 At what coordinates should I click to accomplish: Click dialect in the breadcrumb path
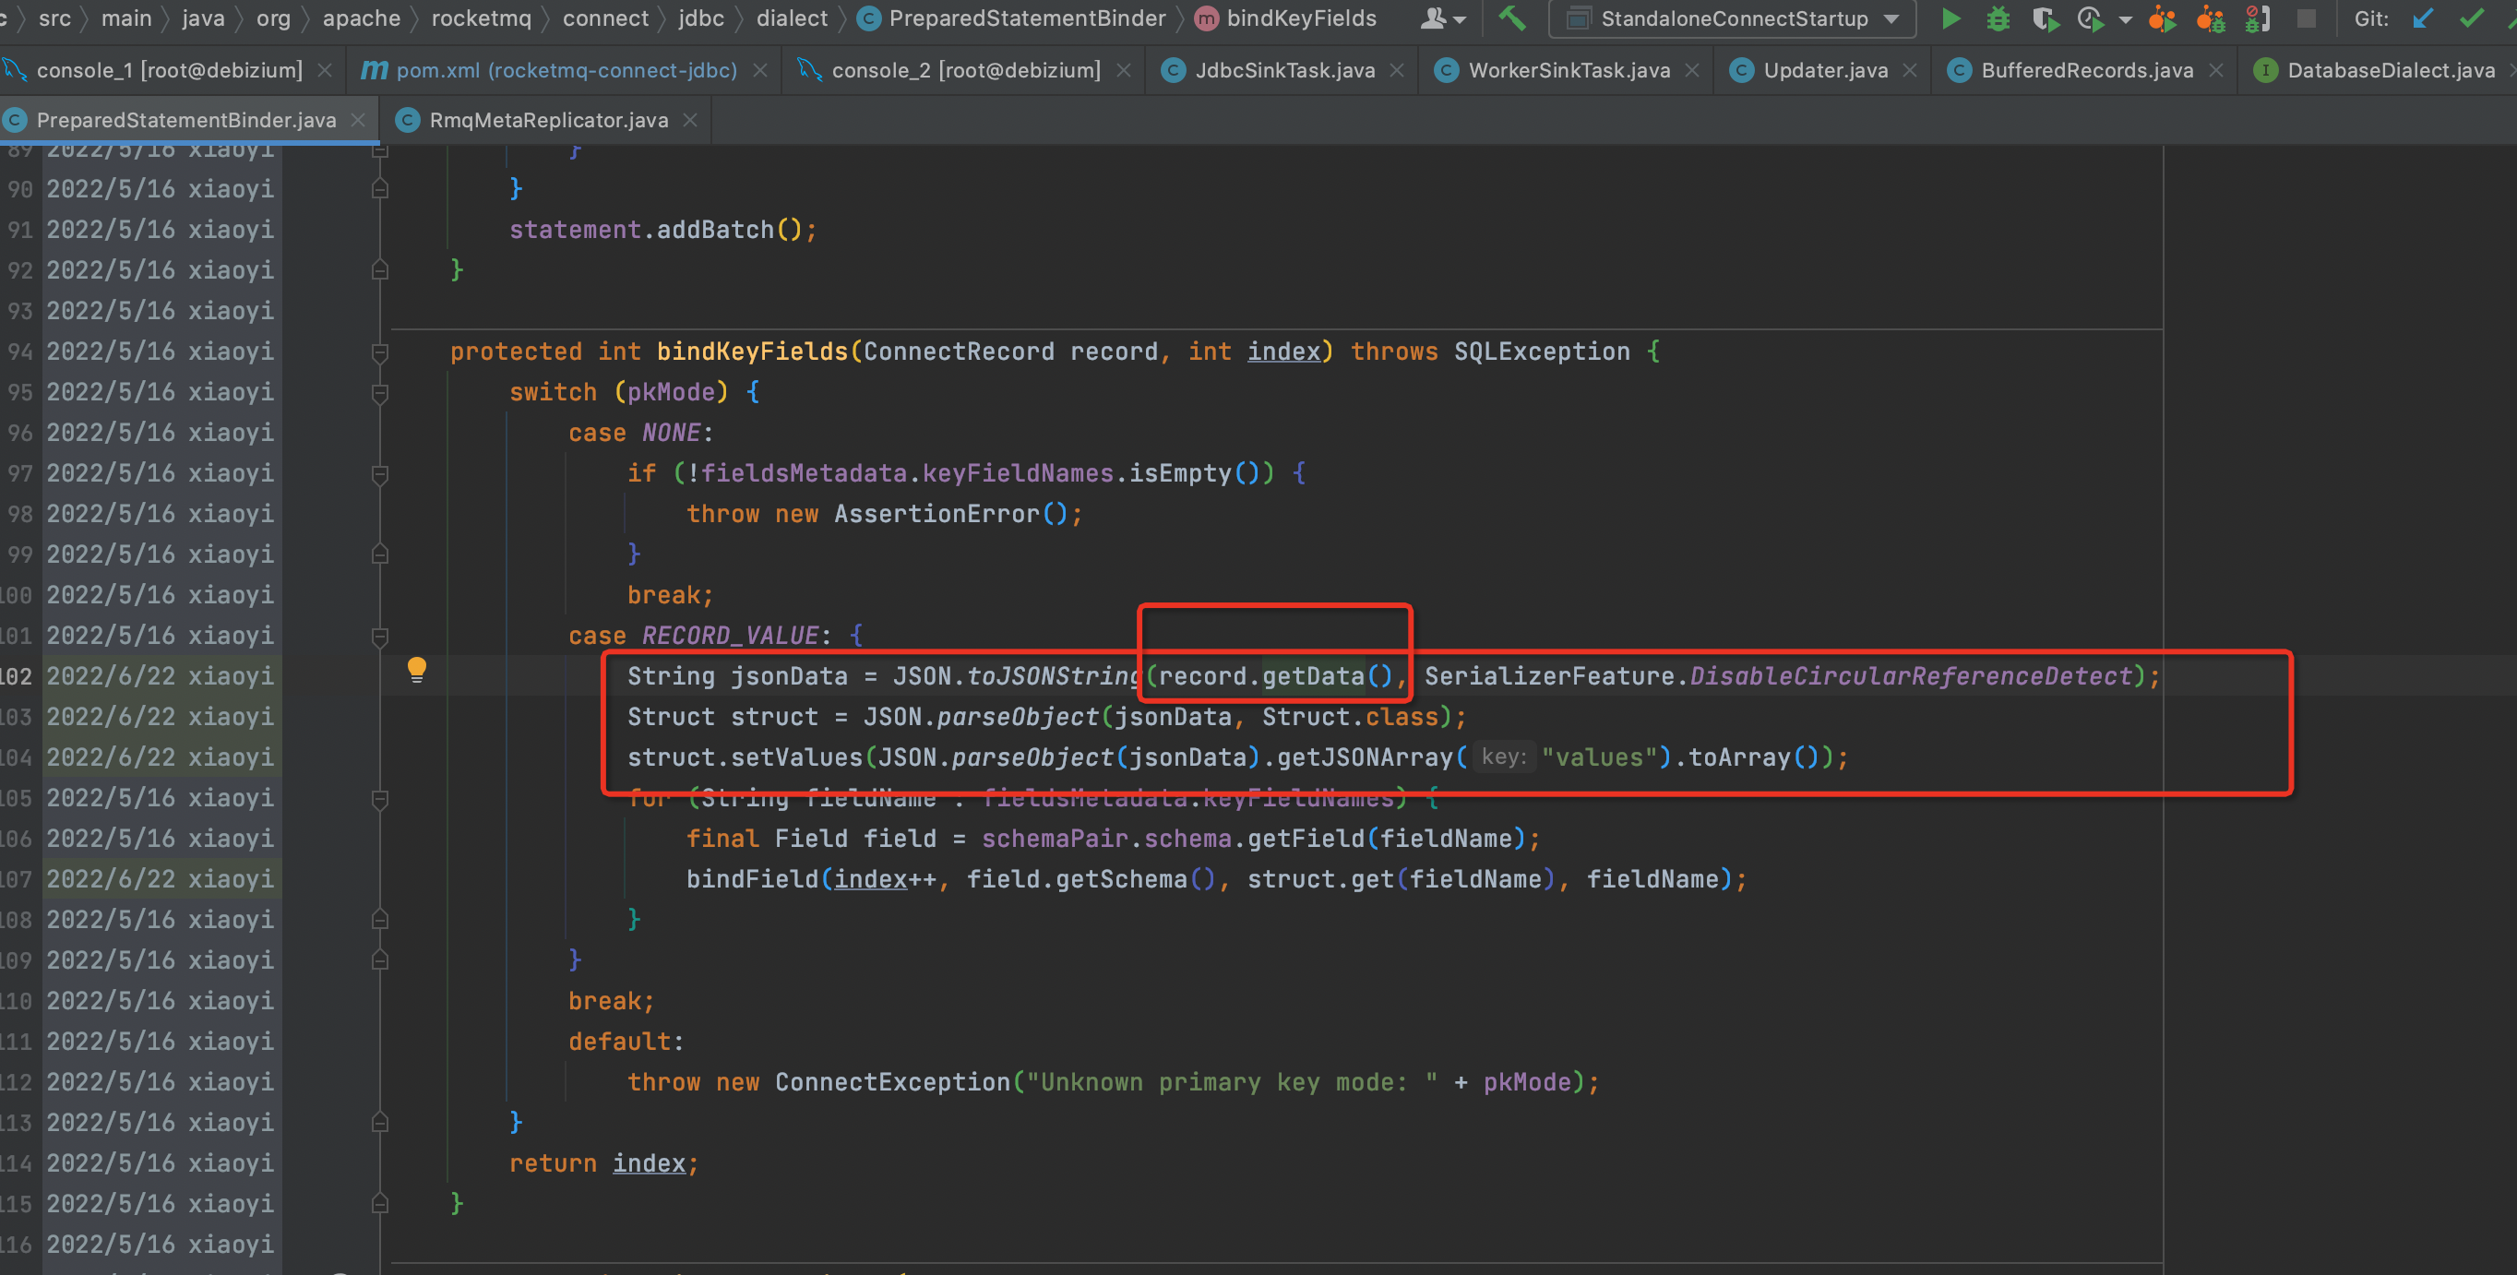792,18
